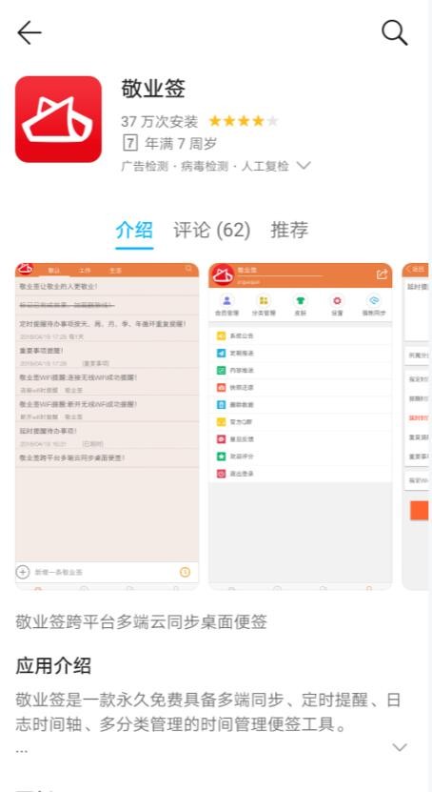Screen dimensions: 432x792
Task: Tap the red 敬业签 app logo
Action: click(58, 119)
